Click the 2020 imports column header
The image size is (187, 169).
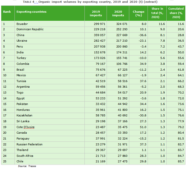point(118,13)
